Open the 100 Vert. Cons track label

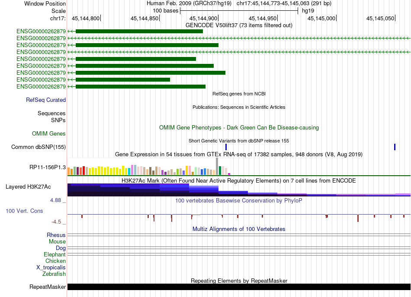[24, 211]
